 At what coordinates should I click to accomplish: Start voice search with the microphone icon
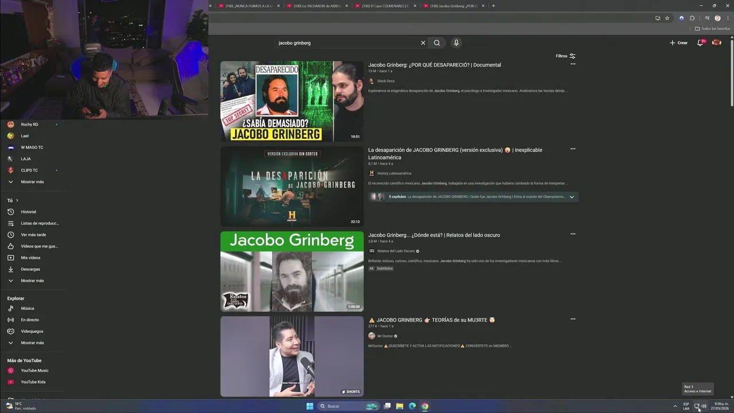tap(456, 43)
